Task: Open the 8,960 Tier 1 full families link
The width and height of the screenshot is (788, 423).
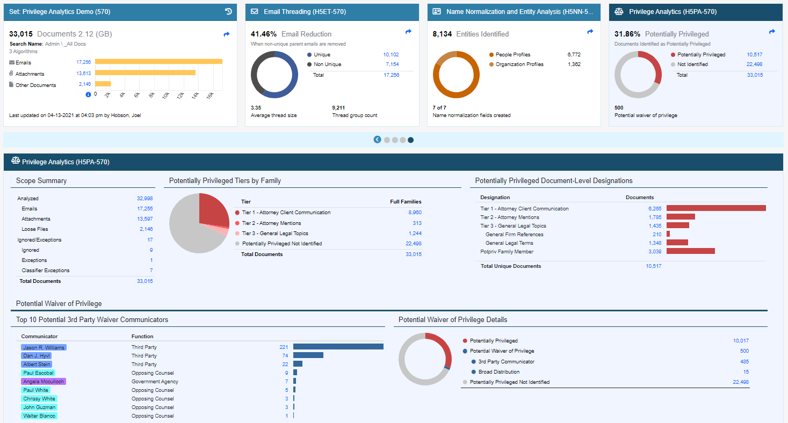Action: 415,213
